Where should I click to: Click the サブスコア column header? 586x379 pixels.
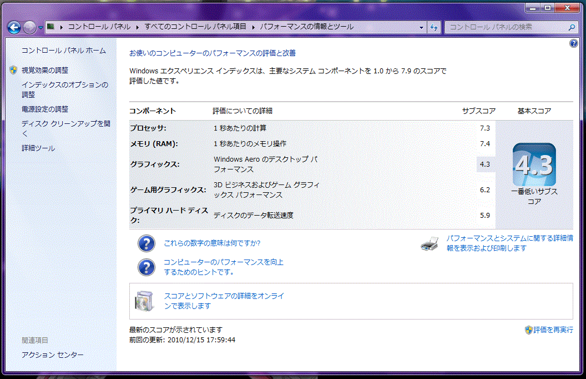(479, 111)
